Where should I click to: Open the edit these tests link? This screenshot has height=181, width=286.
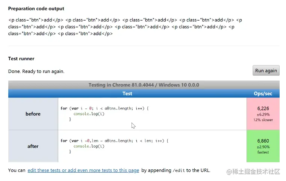pos(83,170)
